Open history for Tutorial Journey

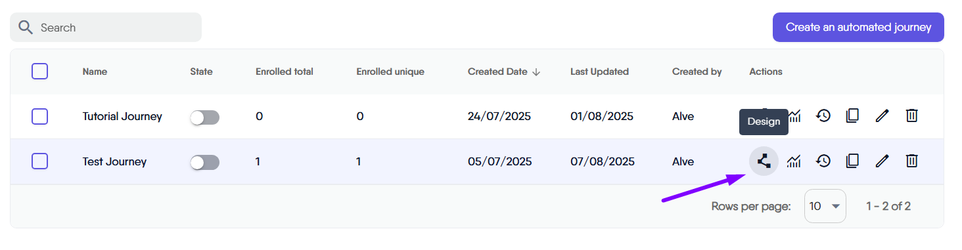point(823,116)
